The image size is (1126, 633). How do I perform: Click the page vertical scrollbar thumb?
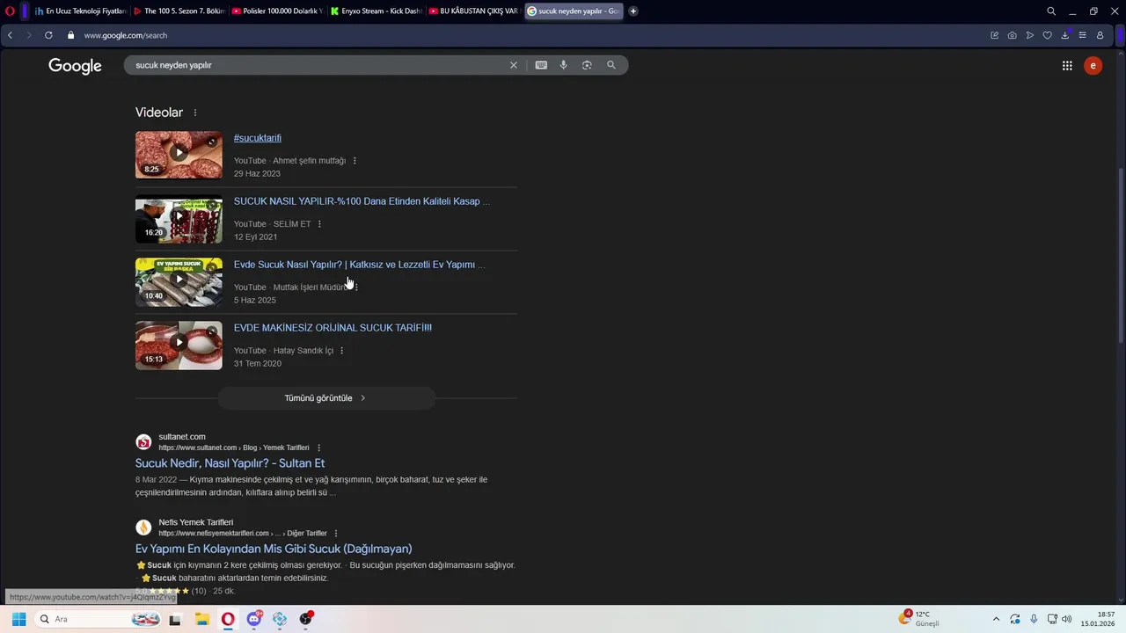point(1120,255)
